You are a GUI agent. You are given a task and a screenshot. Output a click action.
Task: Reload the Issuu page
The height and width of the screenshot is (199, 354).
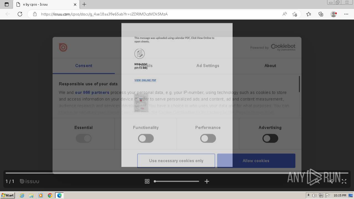click(20, 14)
